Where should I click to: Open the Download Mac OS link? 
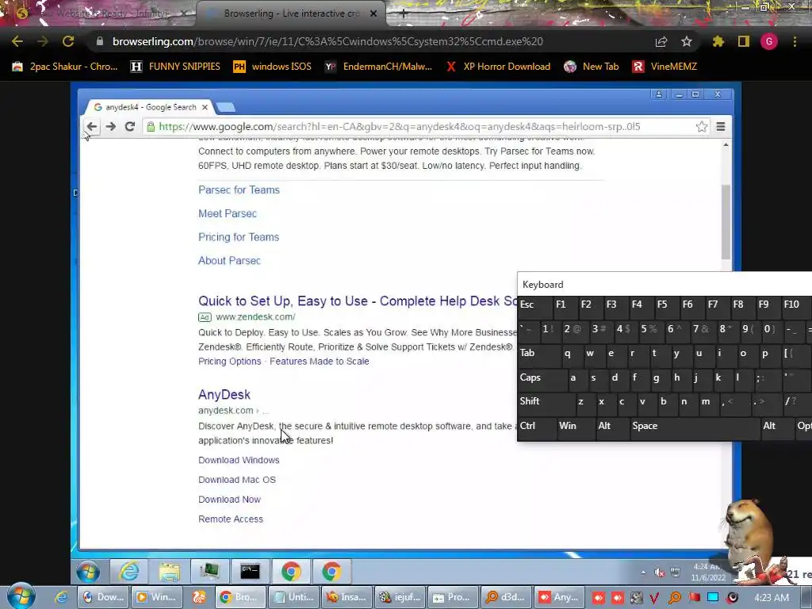pos(237,480)
